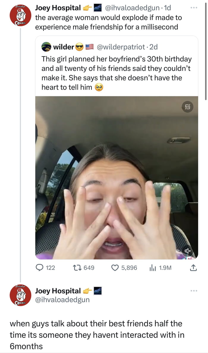Click the 1d timestamp on top tweet
Image resolution: width=208 pixels, height=353 pixels.
tap(168, 8)
